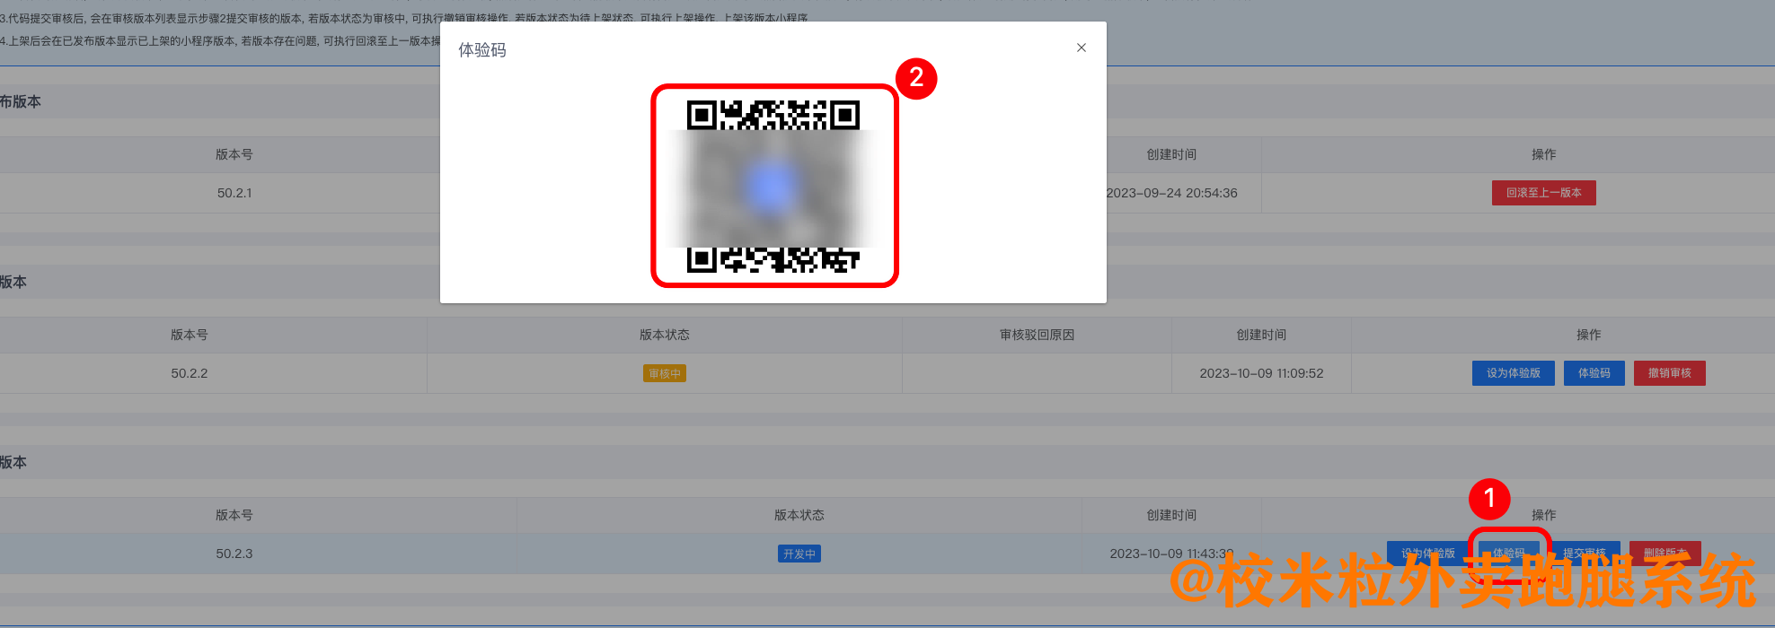Viewport: 1775px width, 628px height.
Task: Click 版本状态 header in the 50.2.3 table
Action: 799,515
